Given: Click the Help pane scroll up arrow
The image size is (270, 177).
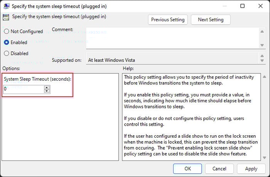Looking at the screenshot, I should point(265,77).
